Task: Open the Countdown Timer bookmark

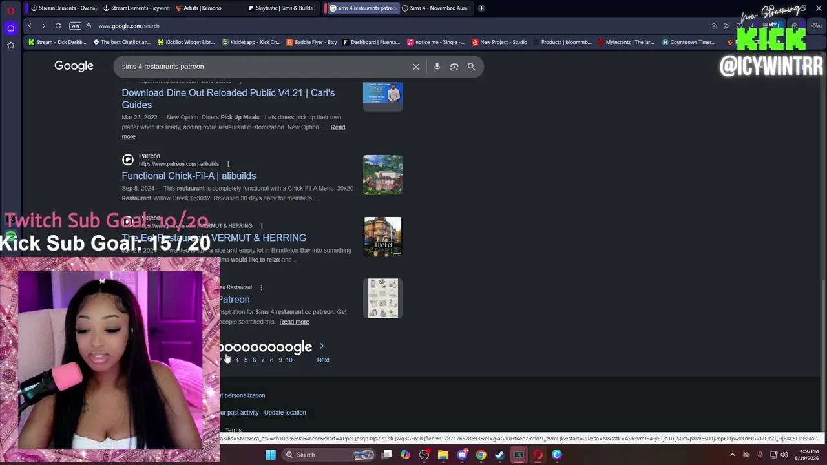Action: tap(689, 42)
